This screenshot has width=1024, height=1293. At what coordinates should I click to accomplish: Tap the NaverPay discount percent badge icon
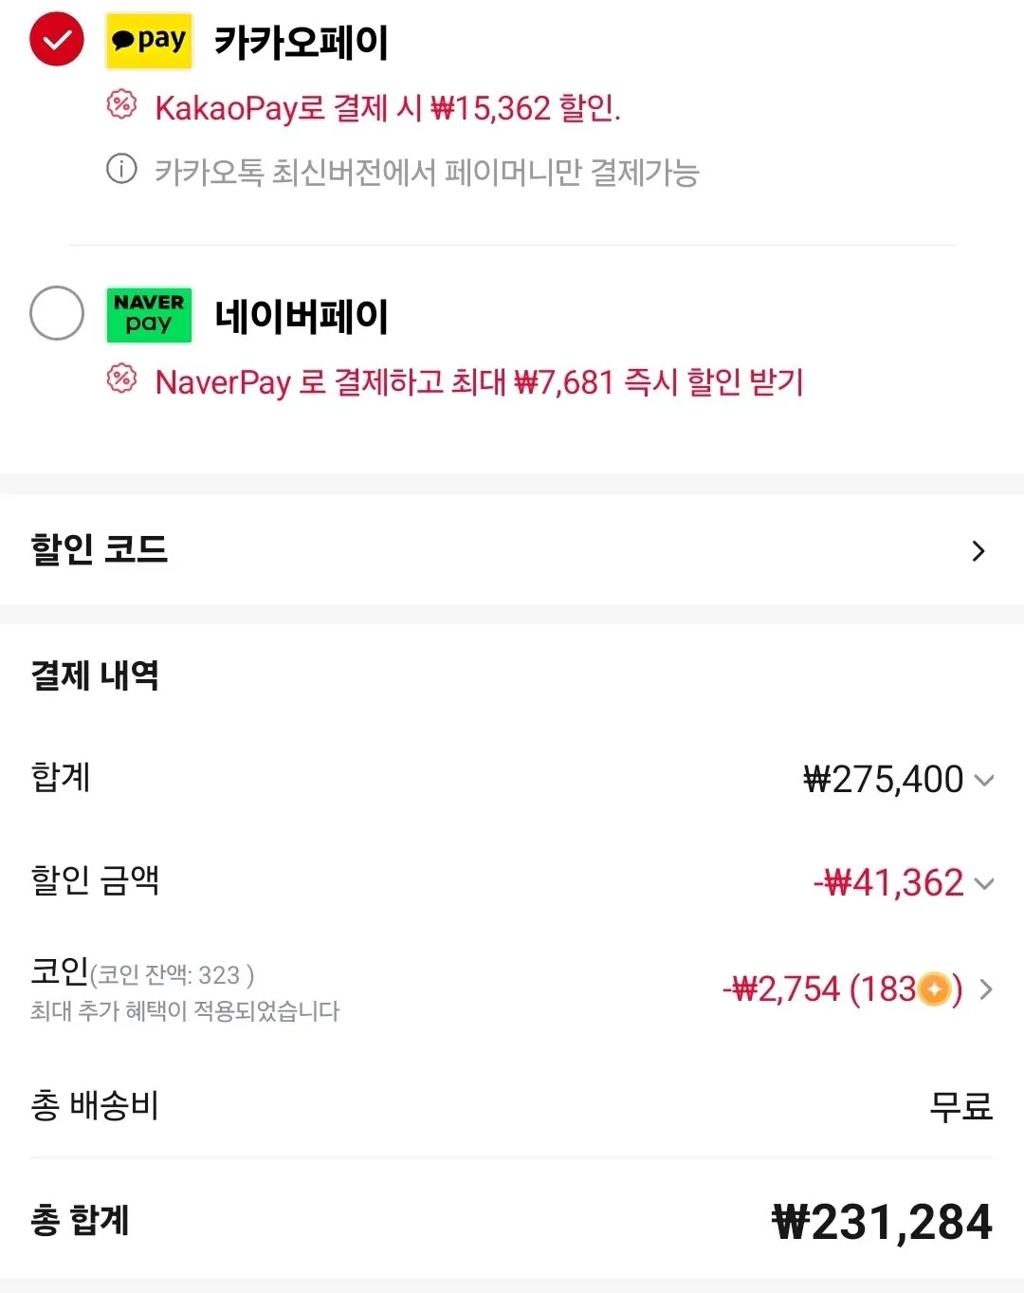point(121,379)
